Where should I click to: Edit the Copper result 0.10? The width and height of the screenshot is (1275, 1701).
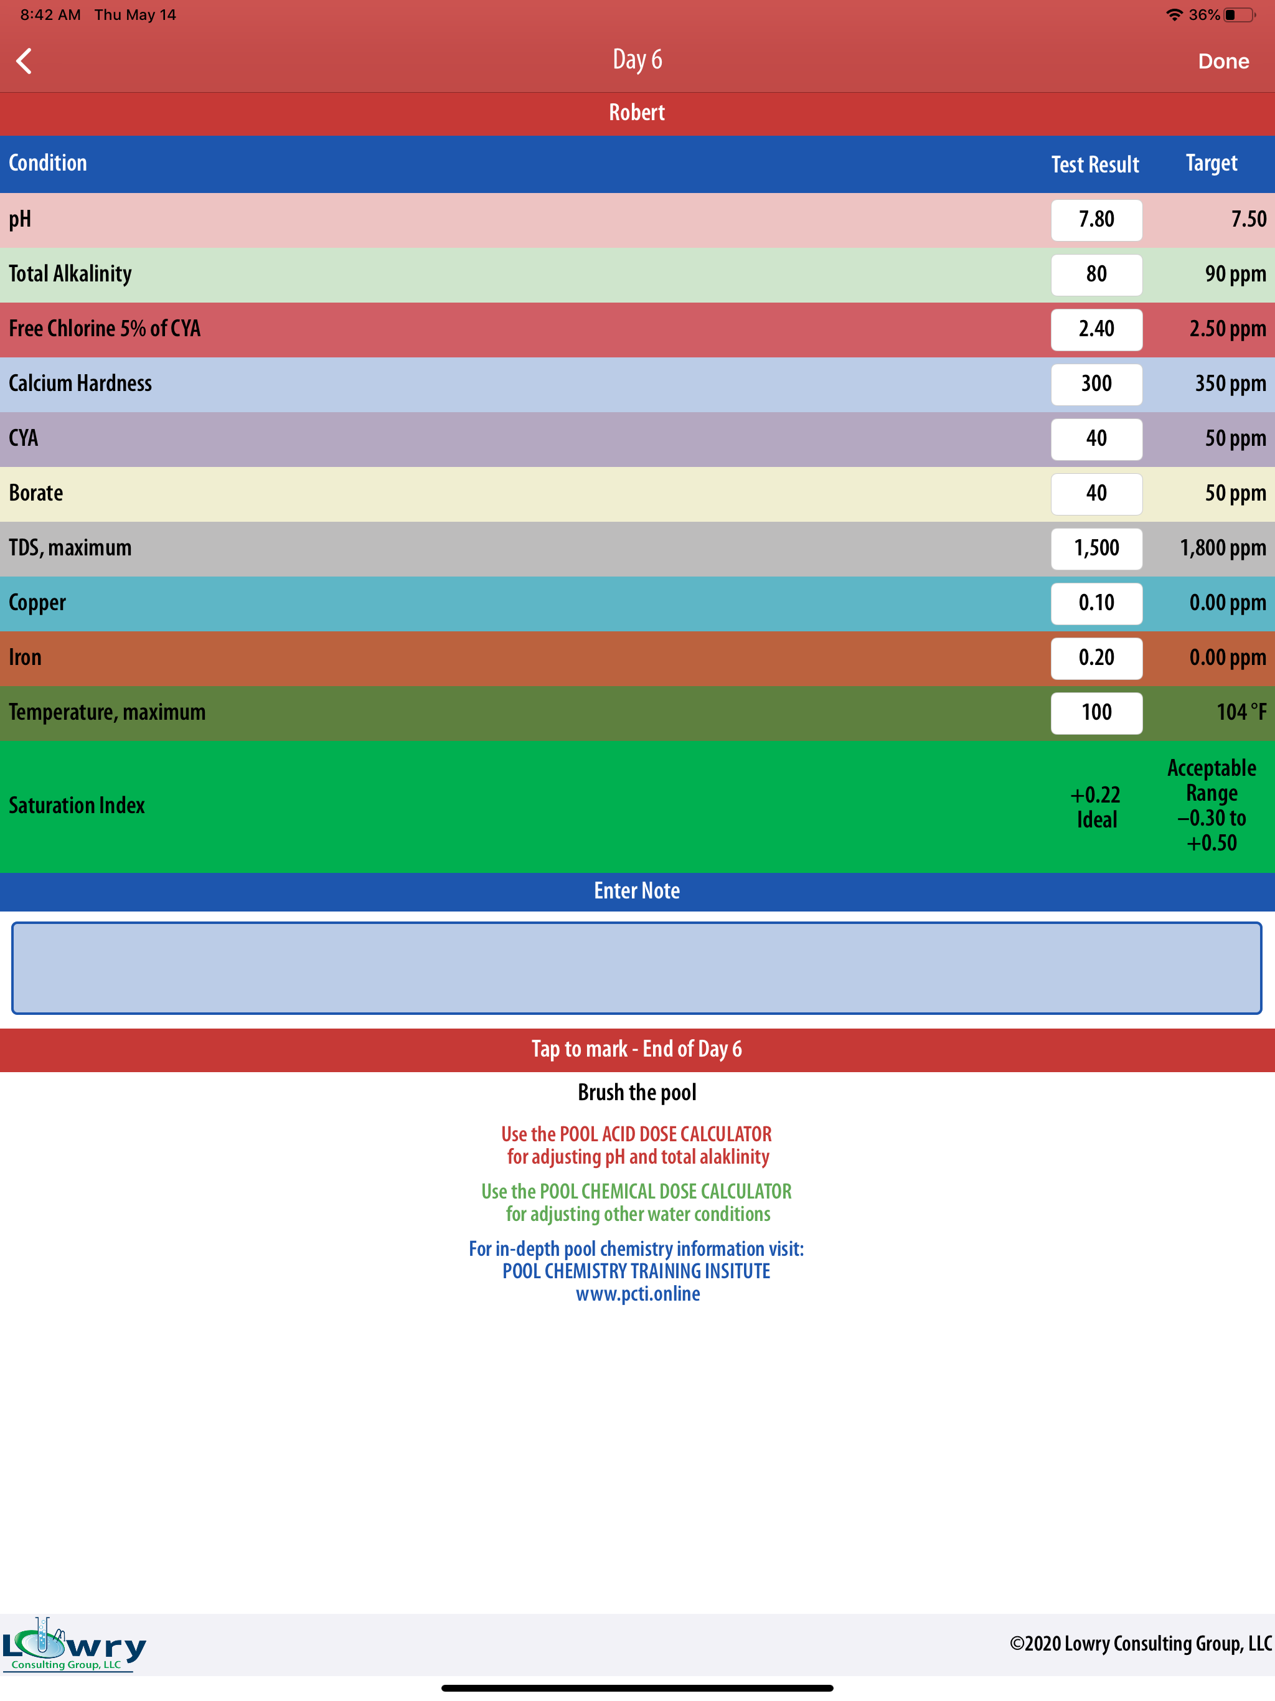1096,603
